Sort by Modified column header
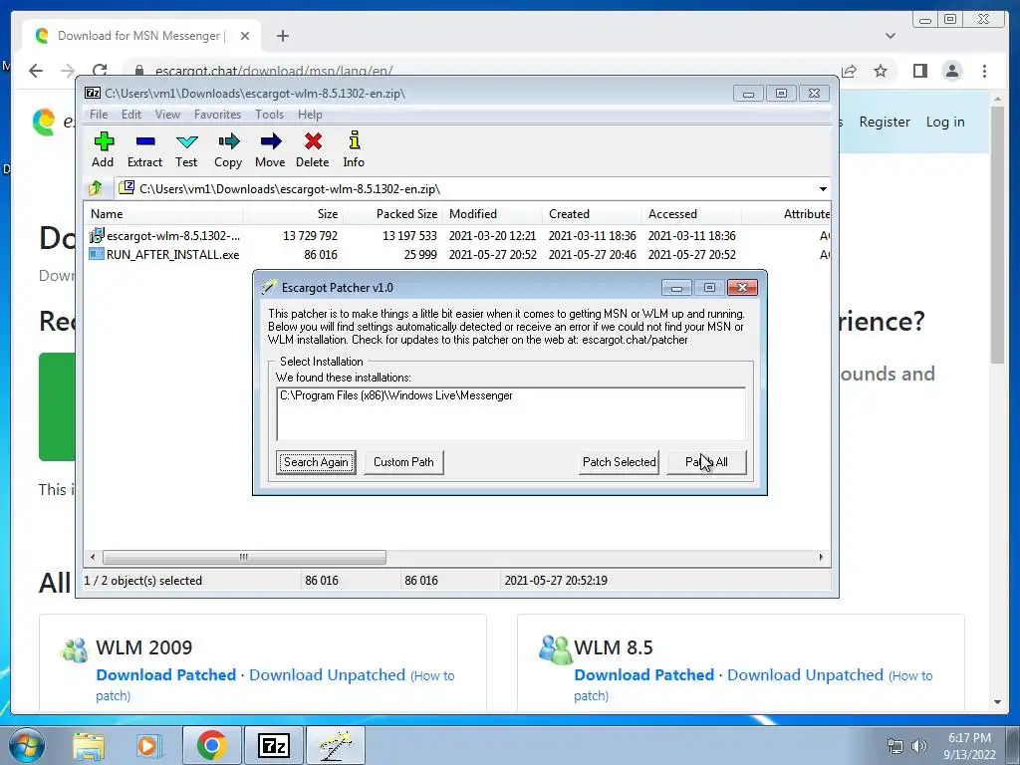This screenshot has width=1020, height=765. [x=492, y=214]
